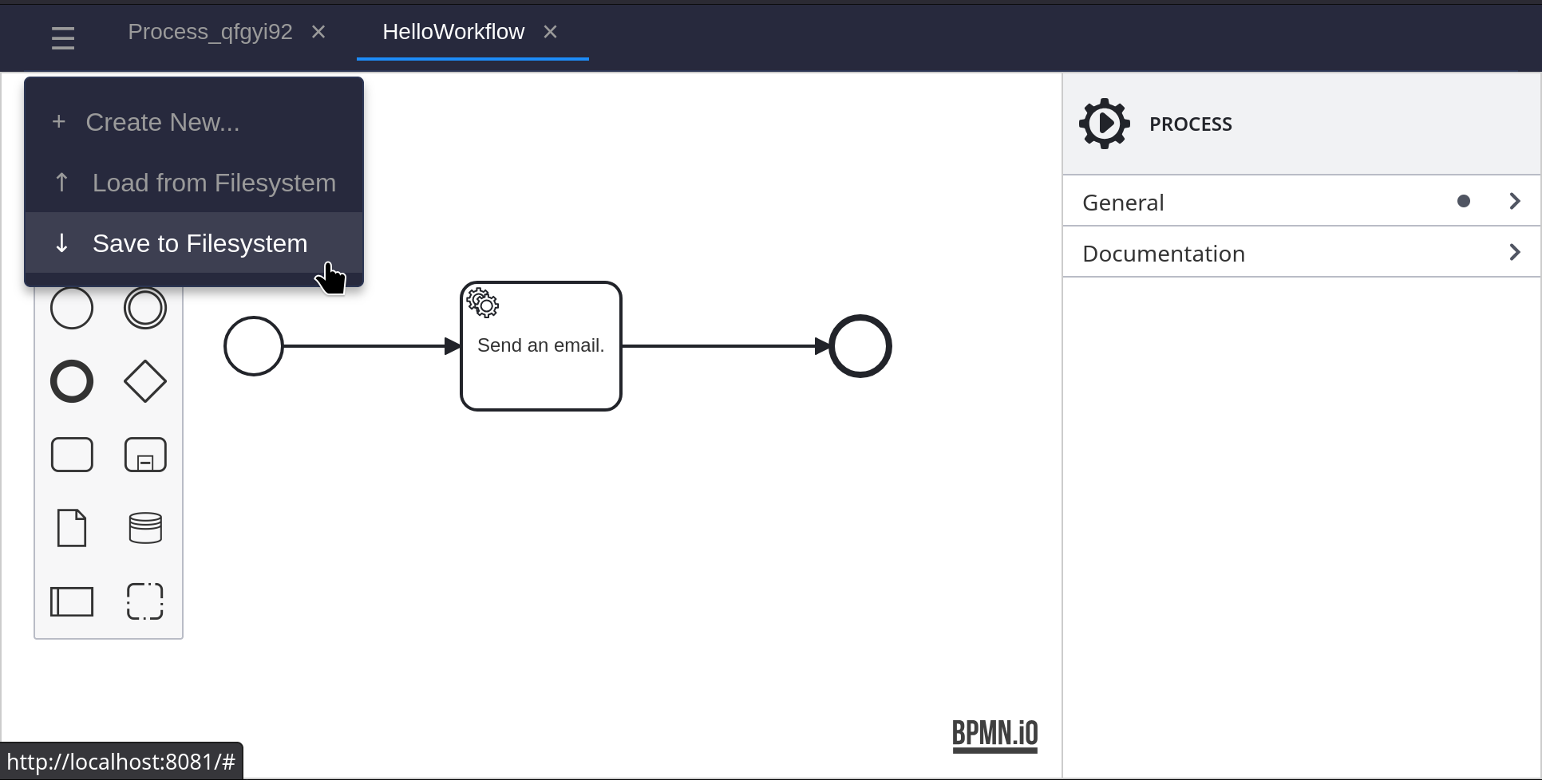Select the pool/participant palette tool
Image resolution: width=1542 pixels, height=780 pixels.
[72, 601]
